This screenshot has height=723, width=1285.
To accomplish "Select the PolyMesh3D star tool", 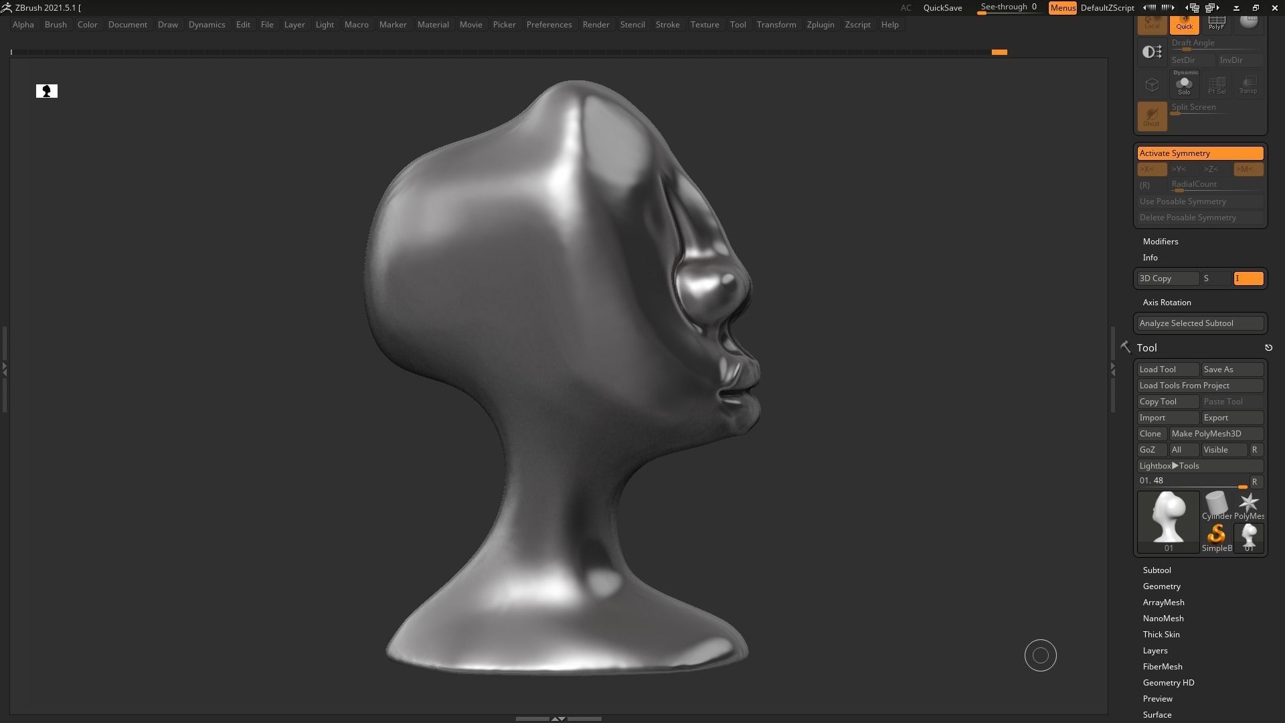I will (1249, 505).
